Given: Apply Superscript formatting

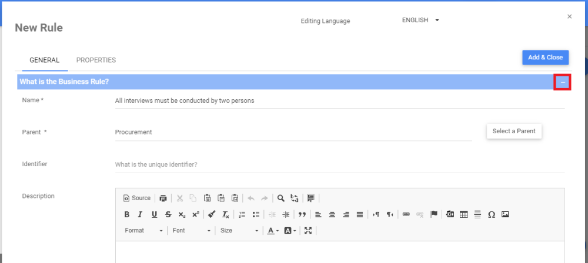Looking at the screenshot, I should pyautogui.click(x=196, y=215).
